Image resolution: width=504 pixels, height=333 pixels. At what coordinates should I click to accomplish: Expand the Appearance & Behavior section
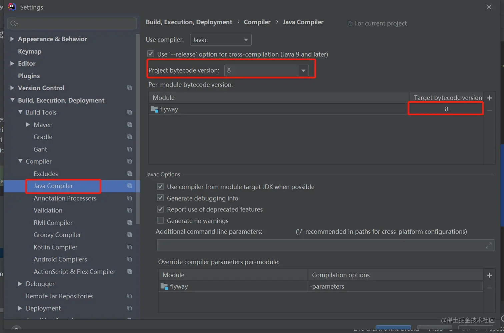[x=12, y=39]
